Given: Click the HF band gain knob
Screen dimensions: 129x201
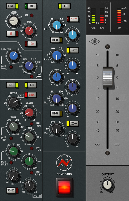Looking at the screenshot, I should (x=72, y=35).
